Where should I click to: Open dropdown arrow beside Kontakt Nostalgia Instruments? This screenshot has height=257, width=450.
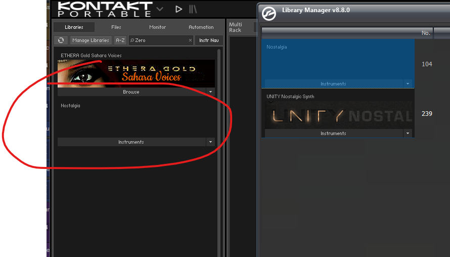coord(211,142)
